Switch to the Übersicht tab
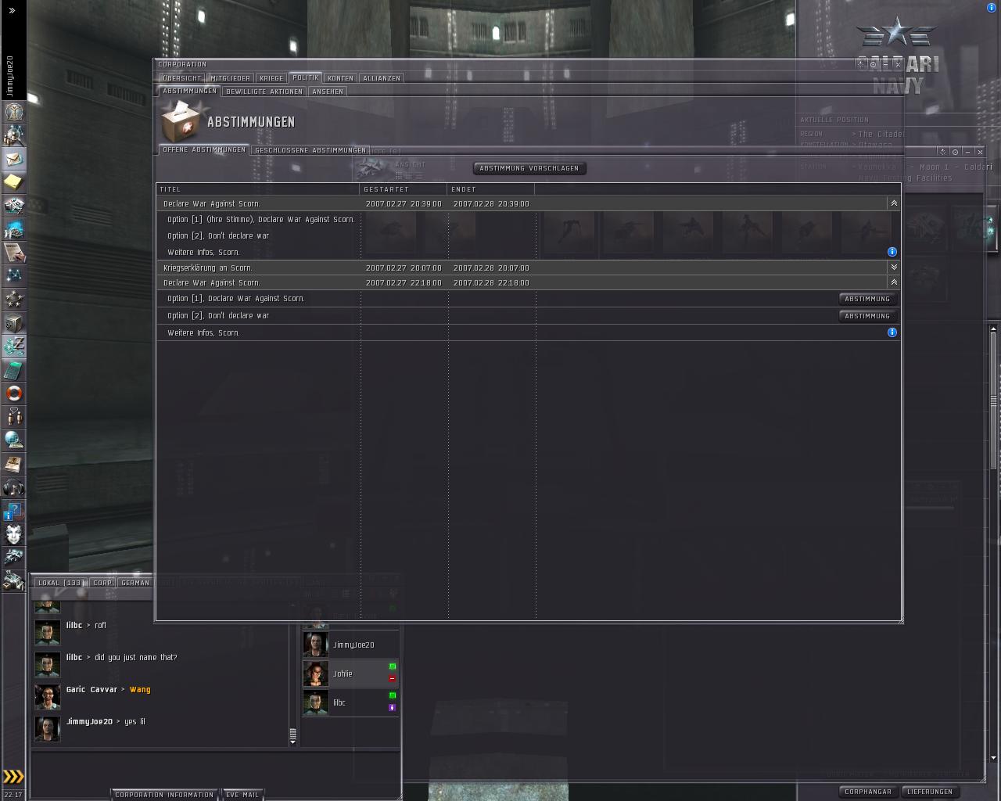Image resolution: width=1001 pixels, height=801 pixels. 182,78
